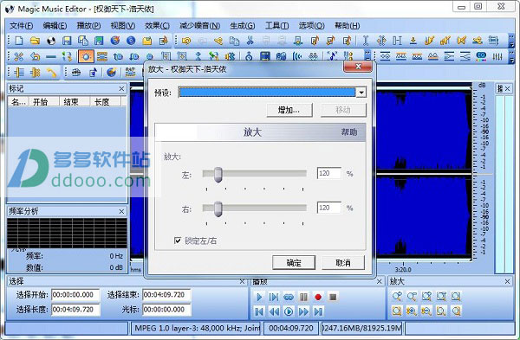Click the green Save As floppy icon

pyautogui.click(x=99, y=41)
